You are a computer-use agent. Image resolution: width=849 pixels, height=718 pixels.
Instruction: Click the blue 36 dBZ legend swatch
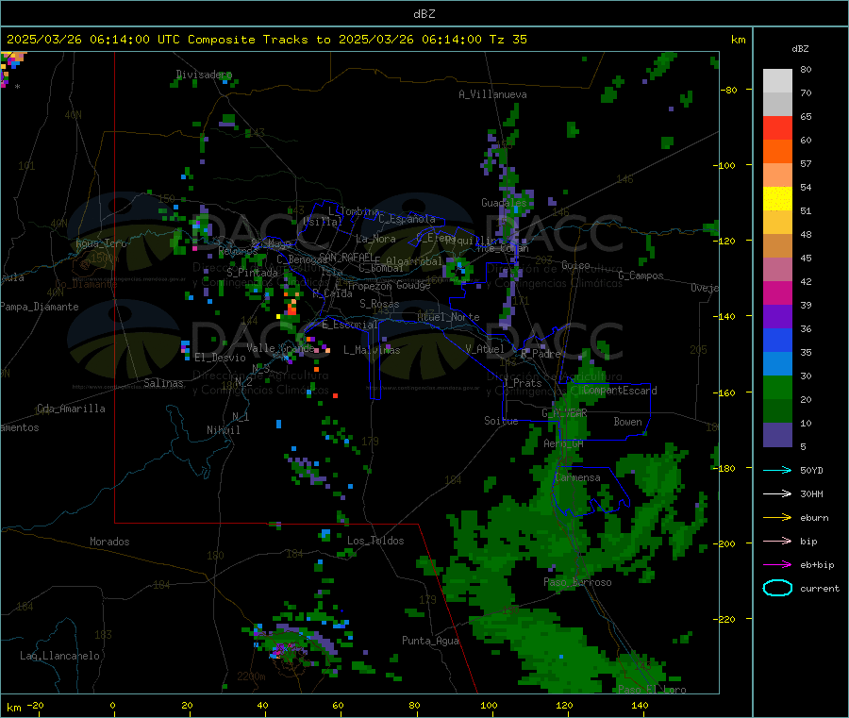point(777,340)
